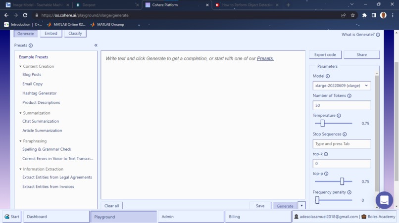Select Extract Entities from Invoices preset
Screen dimensions: 399x223
[48, 186]
